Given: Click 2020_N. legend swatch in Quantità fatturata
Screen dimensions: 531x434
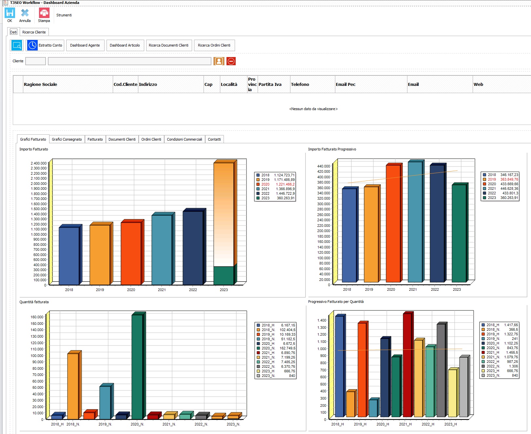Looking at the screenshot, I should pos(258,348).
